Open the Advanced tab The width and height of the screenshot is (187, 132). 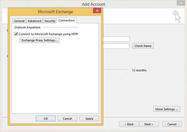click(34, 21)
